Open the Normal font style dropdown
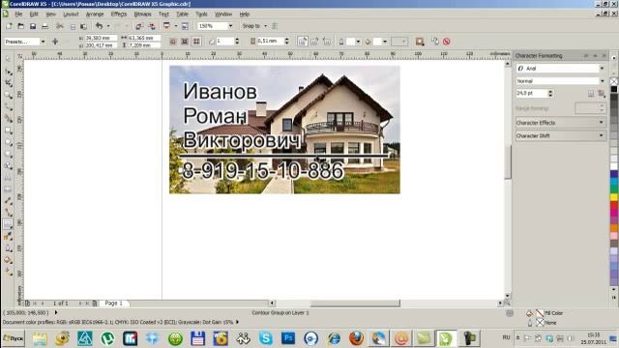The image size is (619, 348). (x=602, y=81)
